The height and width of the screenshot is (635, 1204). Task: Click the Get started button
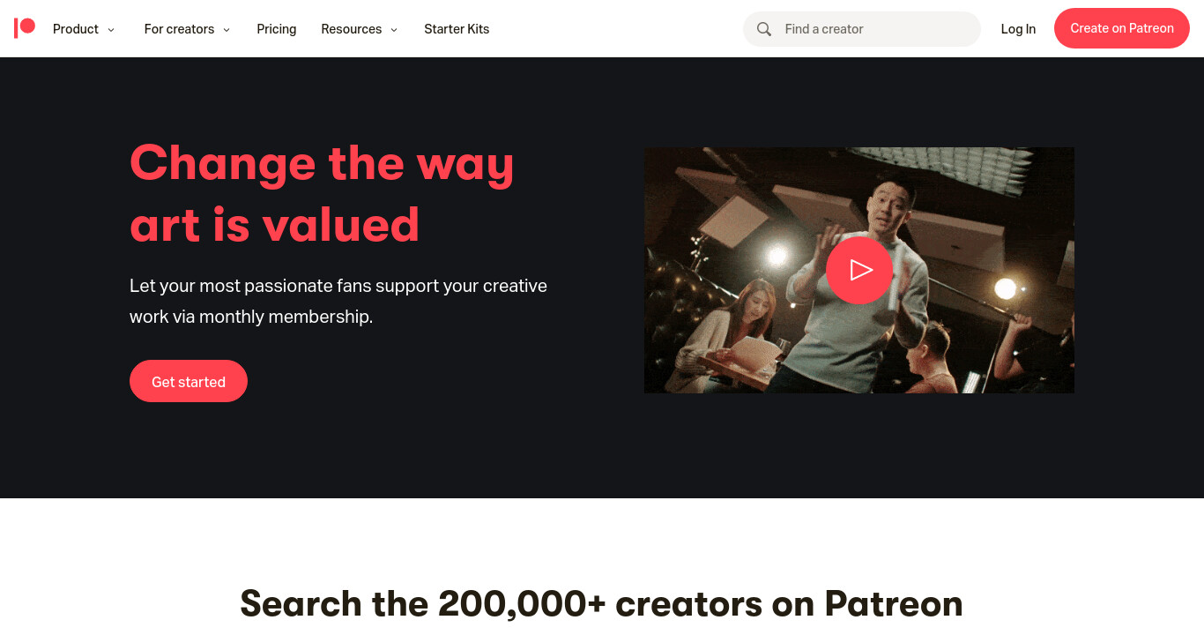(189, 381)
